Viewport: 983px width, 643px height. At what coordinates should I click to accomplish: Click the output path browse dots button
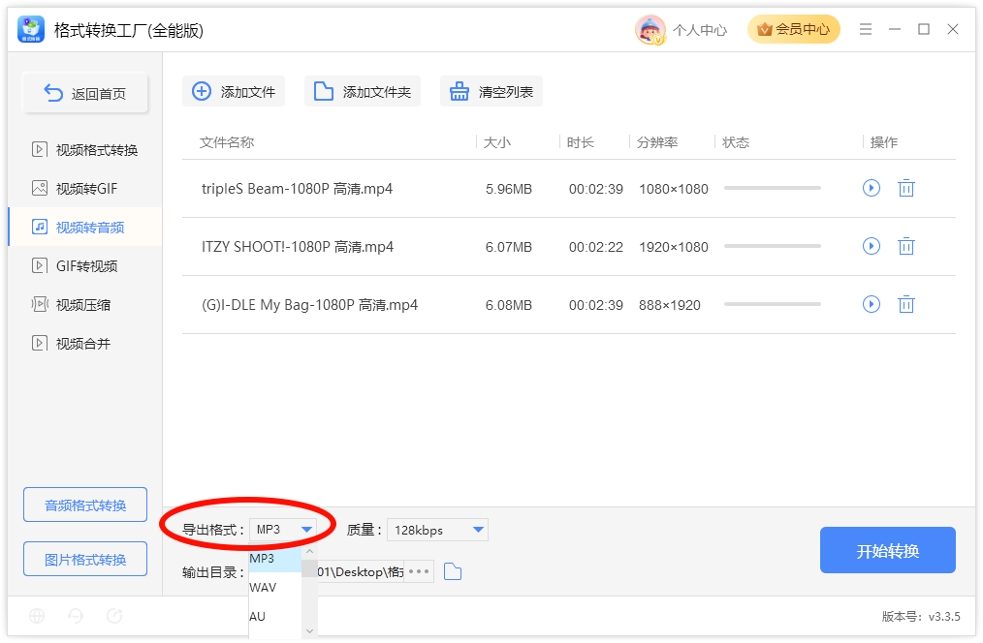coord(419,571)
